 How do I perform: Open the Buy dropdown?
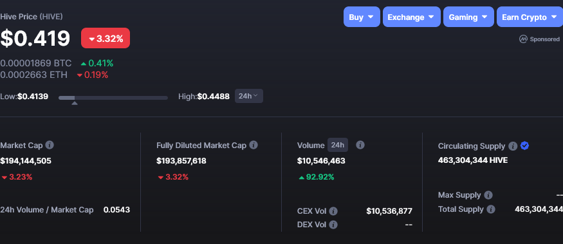[x=362, y=17]
